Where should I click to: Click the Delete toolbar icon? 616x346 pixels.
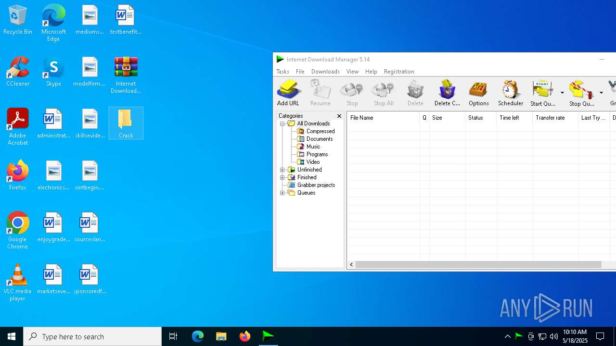point(415,93)
